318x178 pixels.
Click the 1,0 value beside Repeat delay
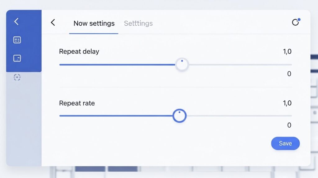coord(287,52)
